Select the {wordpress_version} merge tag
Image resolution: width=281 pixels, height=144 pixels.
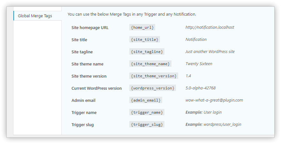[153, 88]
